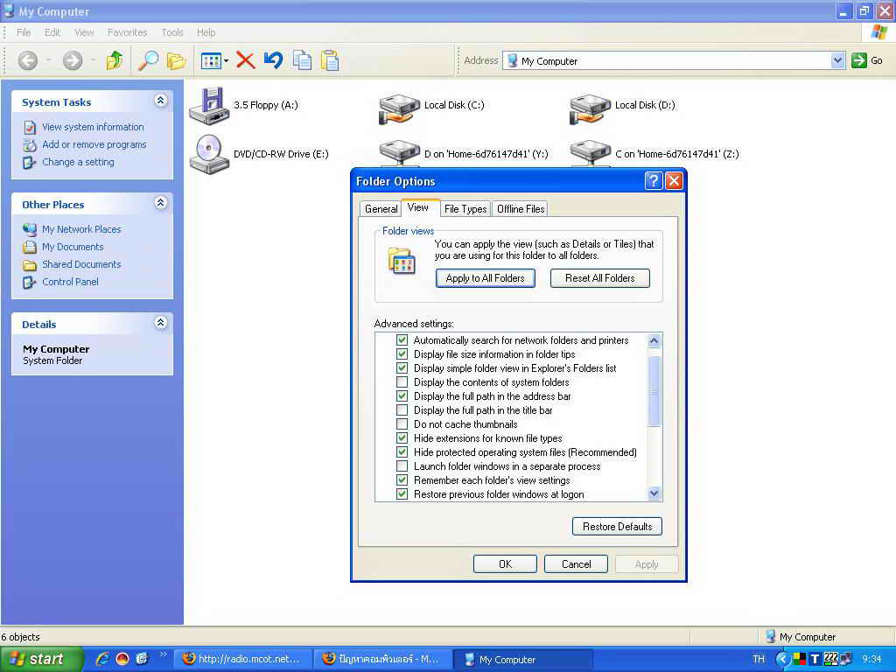Click the 222 system tray icon
Screen dimensions: 896x672
point(831,658)
